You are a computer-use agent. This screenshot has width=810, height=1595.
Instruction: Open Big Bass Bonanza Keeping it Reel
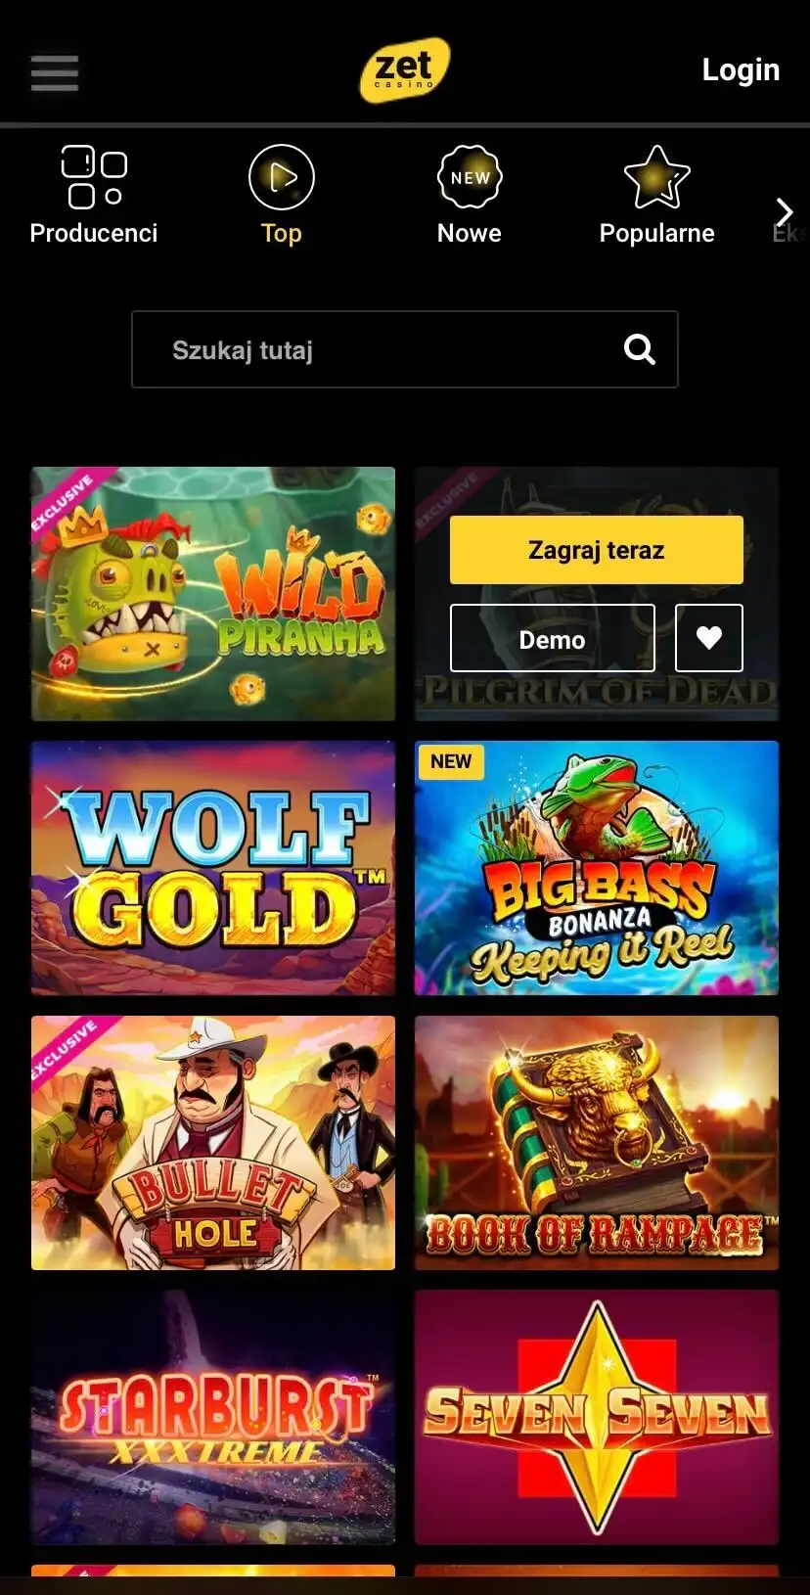click(597, 868)
